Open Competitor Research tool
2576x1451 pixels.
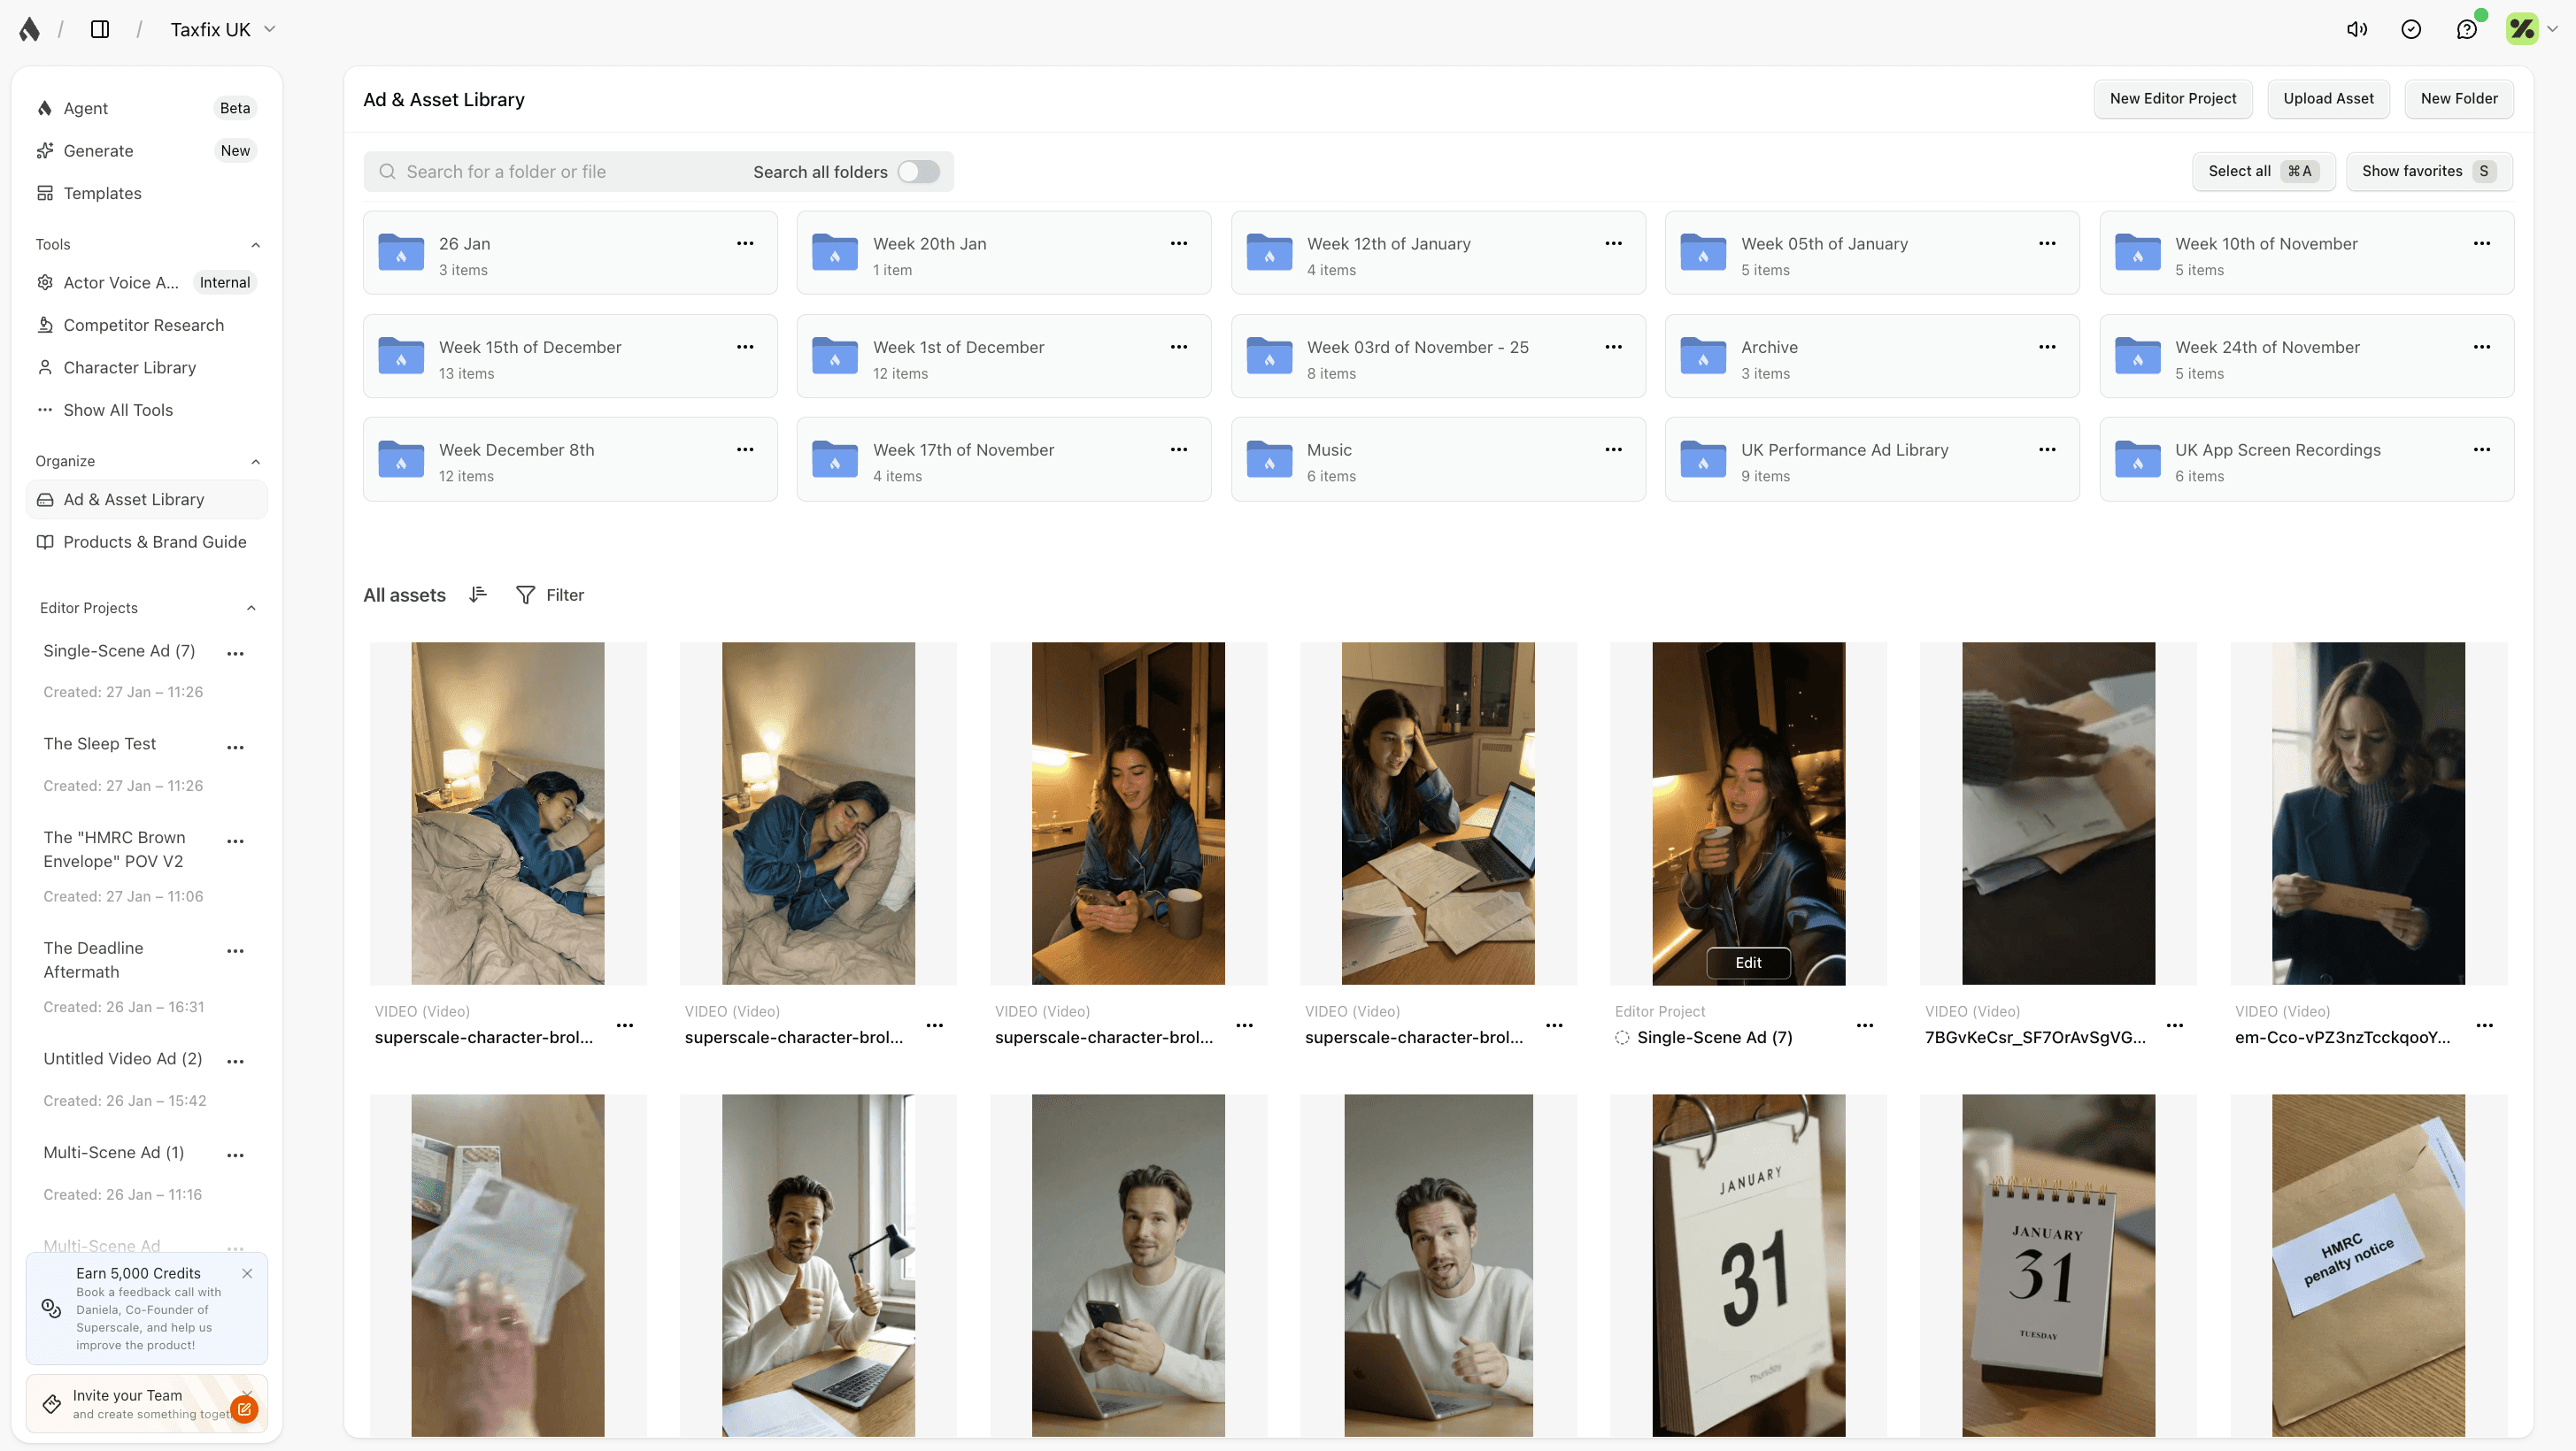coord(143,325)
